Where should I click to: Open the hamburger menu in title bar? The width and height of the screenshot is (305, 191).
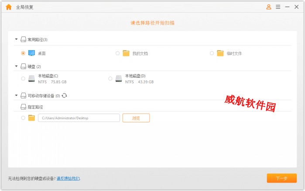tap(277, 7)
